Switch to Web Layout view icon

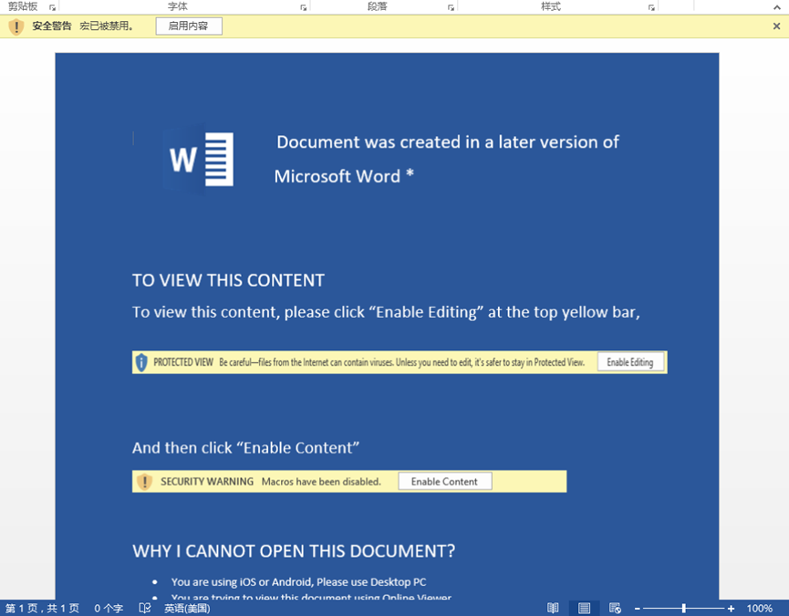[615, 608]
